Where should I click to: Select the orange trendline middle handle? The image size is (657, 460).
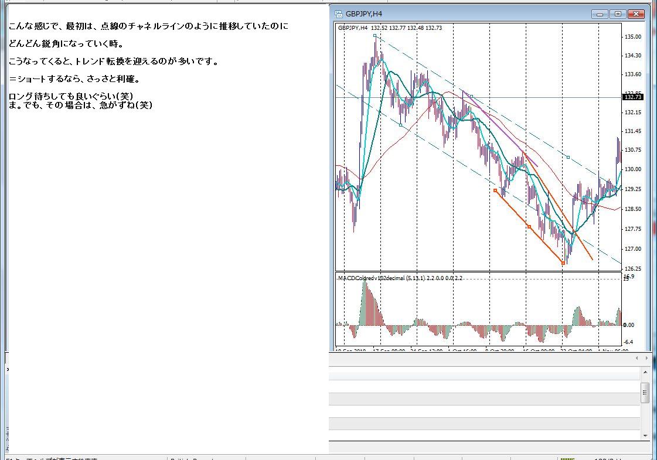click(x=529, y=227)
